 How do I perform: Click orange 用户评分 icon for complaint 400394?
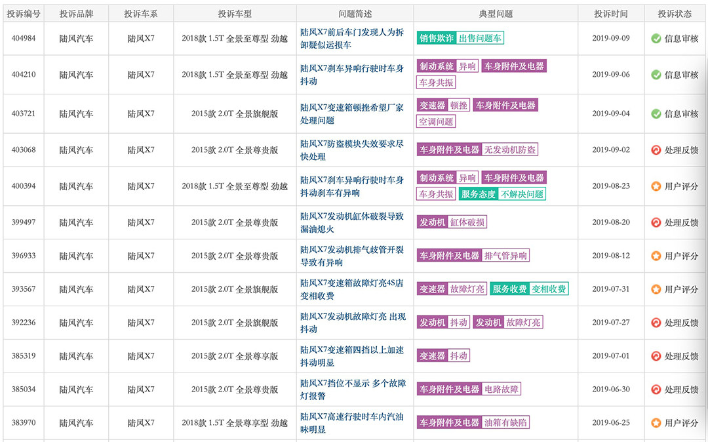coord(656,186)
